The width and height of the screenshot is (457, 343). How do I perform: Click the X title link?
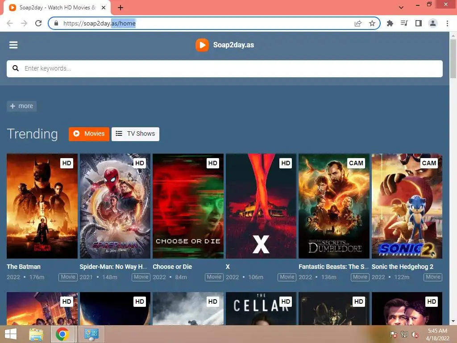pos(228,267)
